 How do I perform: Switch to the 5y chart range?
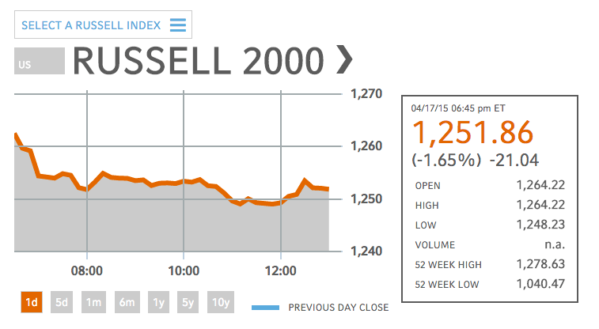tap(188, 302)
